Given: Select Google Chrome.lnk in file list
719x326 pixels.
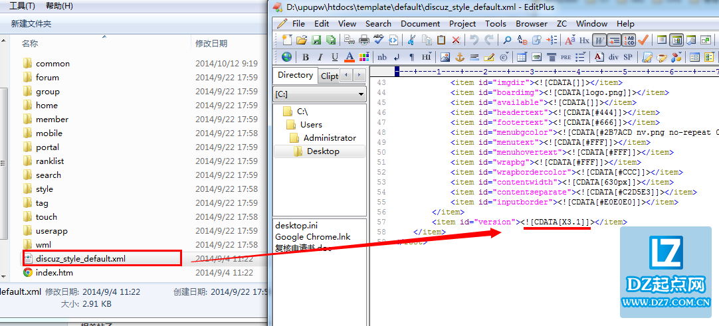Looking at the screenshot, I should (313, 237).
